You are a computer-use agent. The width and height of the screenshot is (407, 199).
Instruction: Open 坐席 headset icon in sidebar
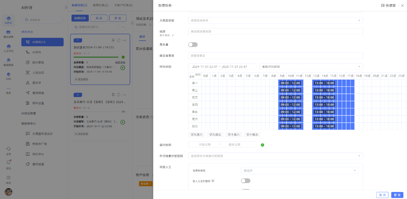point(9,149)
